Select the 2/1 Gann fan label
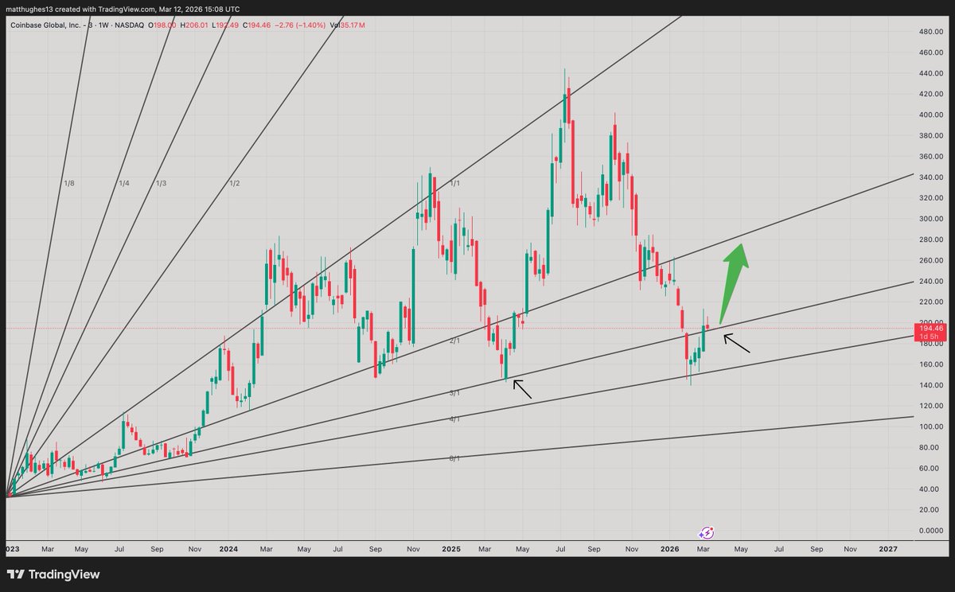 click(x=455, y=341)
